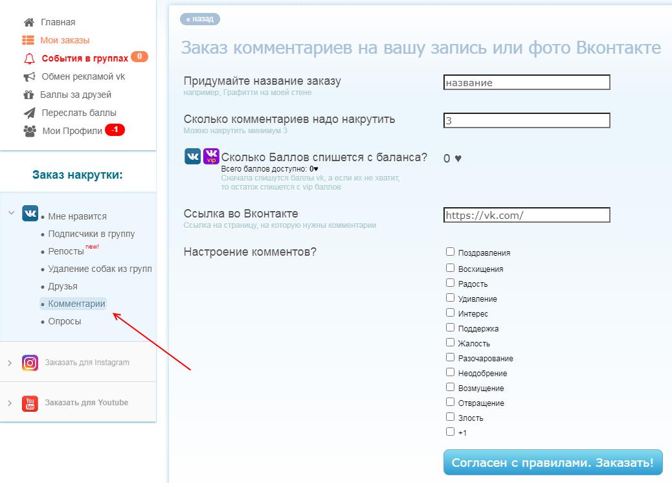672x483 pixels.
Task: Click the red bell icon for События в группах
Action: [29, 58]
